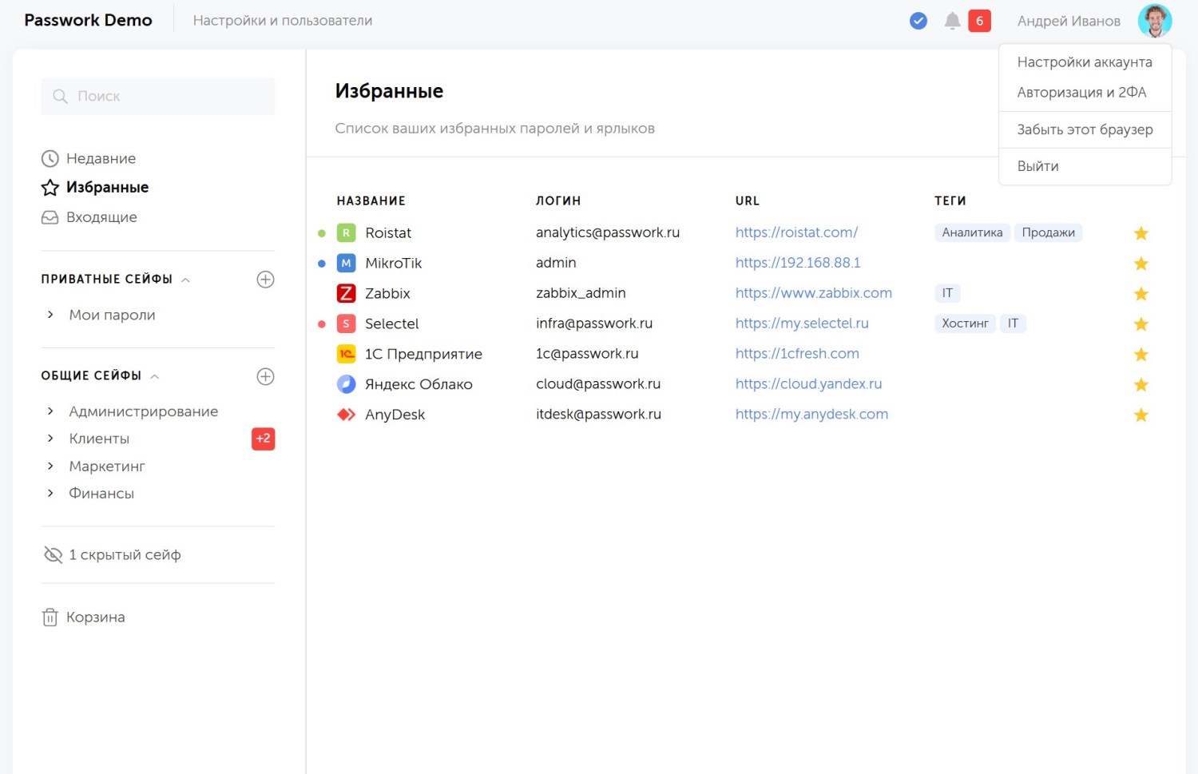Click the Яндекс Облако entry icon
The width and height of the screenshot is (1198, 774).
coord(346,384)
